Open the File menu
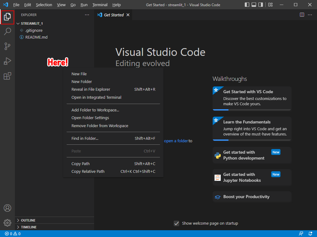Viewport: 317px width, 237px height. 16,5
